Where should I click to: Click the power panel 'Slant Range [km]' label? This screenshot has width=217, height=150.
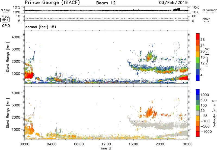[8, 57]
